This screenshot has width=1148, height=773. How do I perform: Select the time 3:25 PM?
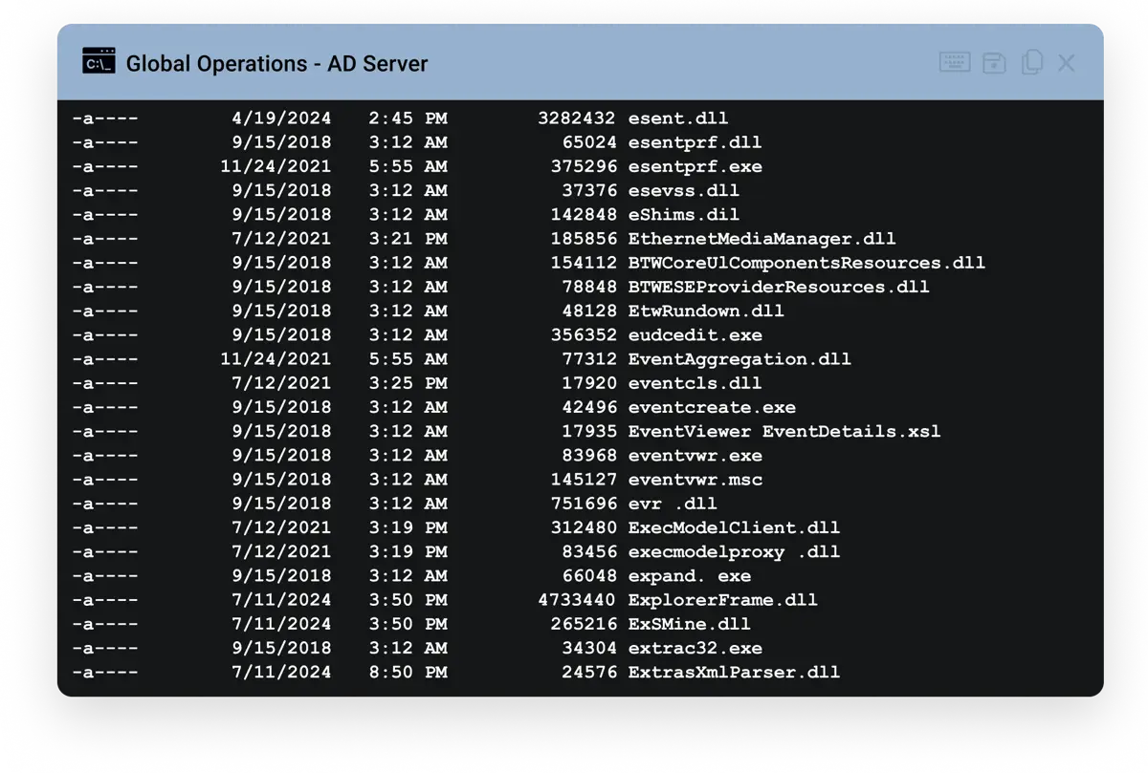point(408,383)
